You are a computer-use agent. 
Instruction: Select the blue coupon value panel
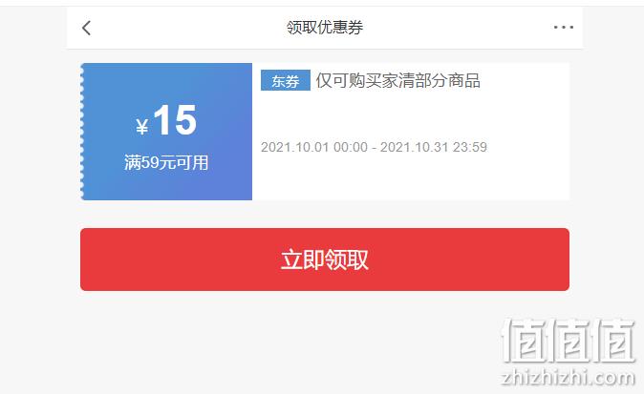[x=166, y=132]
